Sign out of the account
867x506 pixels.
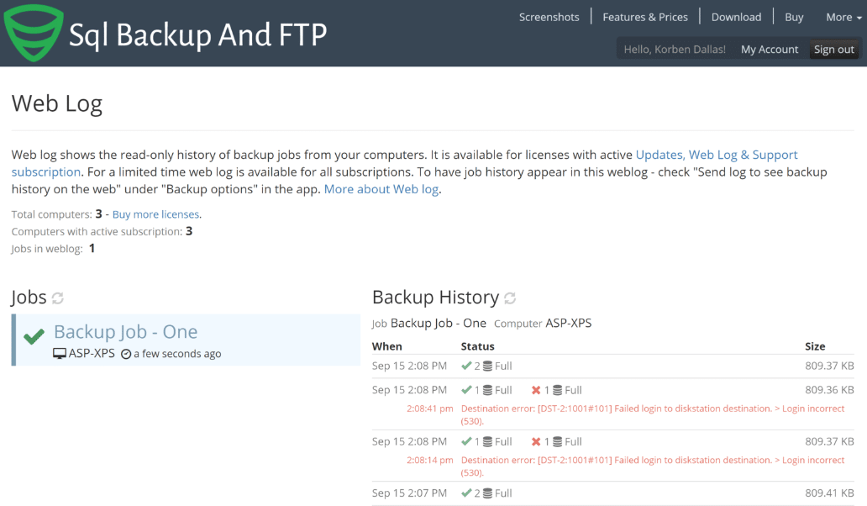[x=833, y=49]
